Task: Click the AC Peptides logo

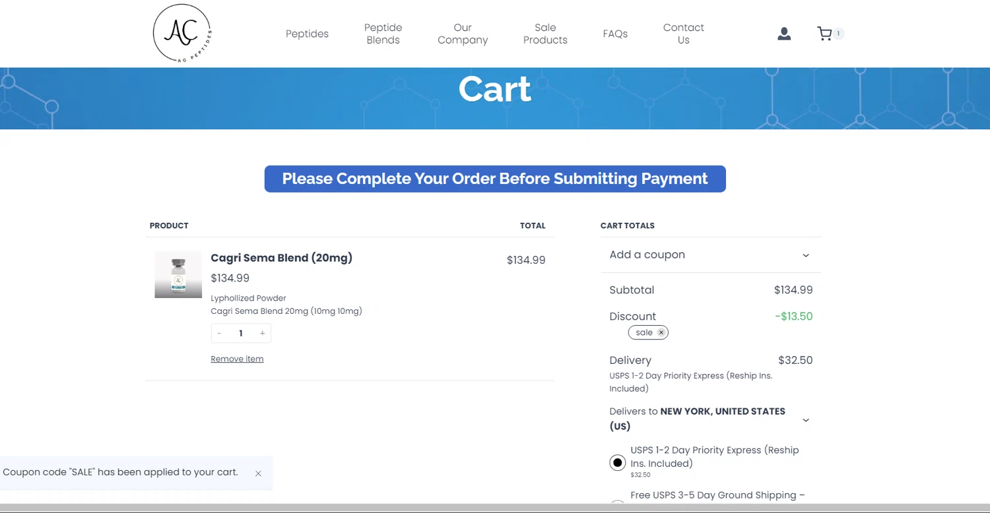Action: (182, 33)
